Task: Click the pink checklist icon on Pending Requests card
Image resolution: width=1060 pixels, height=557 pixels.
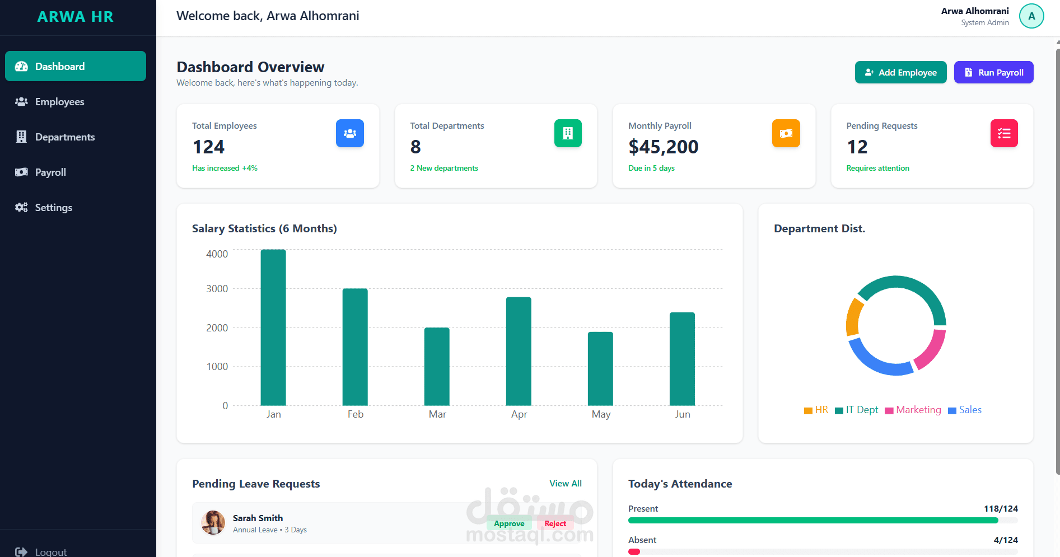Action: coord(1003,133)
